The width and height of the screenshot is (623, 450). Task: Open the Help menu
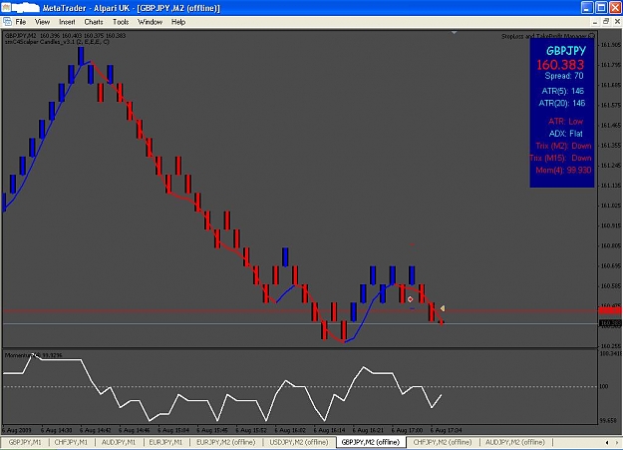178,22
